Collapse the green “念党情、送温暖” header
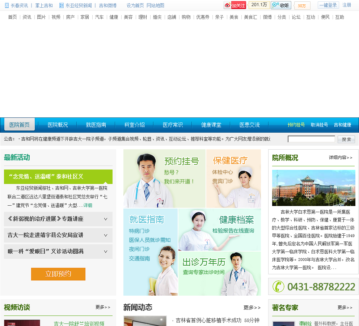Screen dimensions: 359x326 pos(58,176)
